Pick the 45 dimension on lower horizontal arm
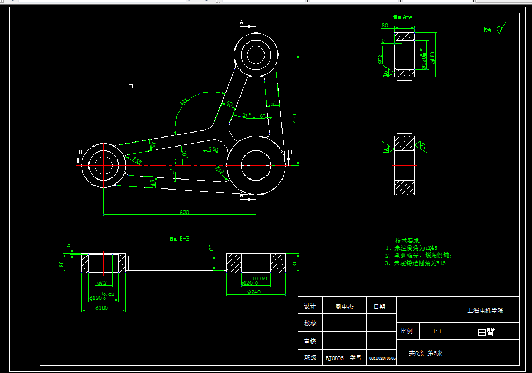This screenshot has height=373, width=532. [x=153, y=182]
